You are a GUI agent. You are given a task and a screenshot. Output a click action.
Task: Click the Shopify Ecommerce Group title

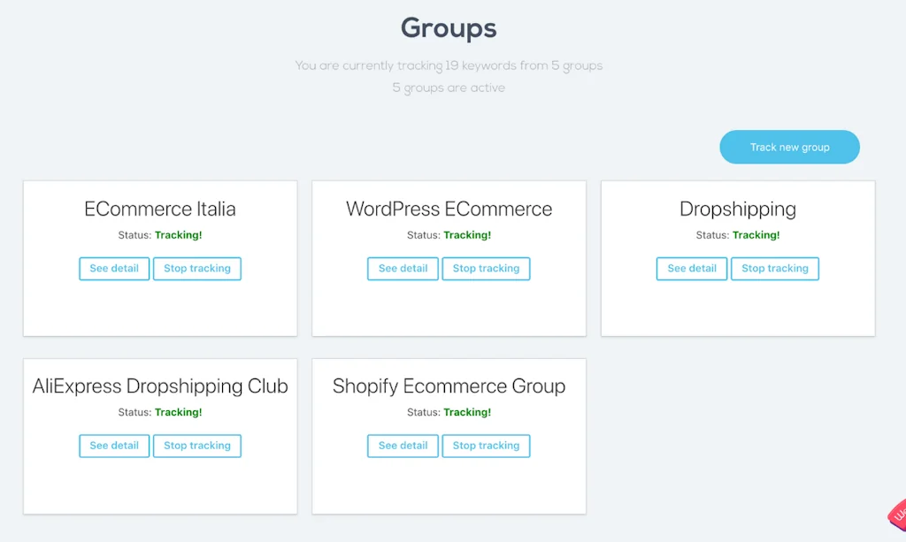[449, 386]
